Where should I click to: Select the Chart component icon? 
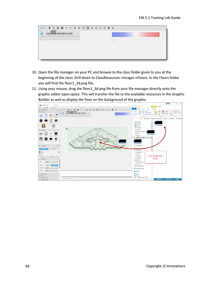point(41,116)
